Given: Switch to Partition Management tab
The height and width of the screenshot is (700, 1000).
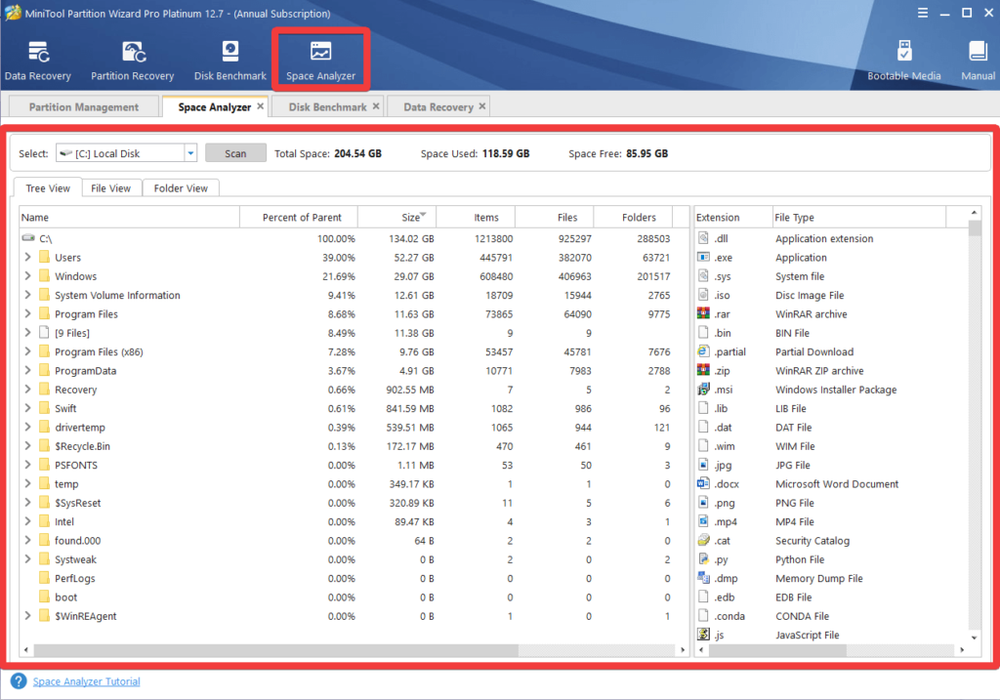Looking at the screenshot, I should pos(84,107).
